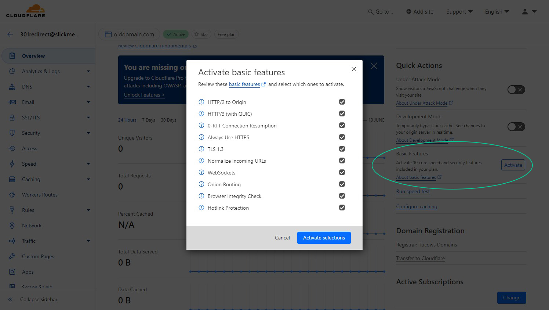Click the Analytics & Logs sidebar icon
This screenshot has height=310, width=549.
coord(12,71)
